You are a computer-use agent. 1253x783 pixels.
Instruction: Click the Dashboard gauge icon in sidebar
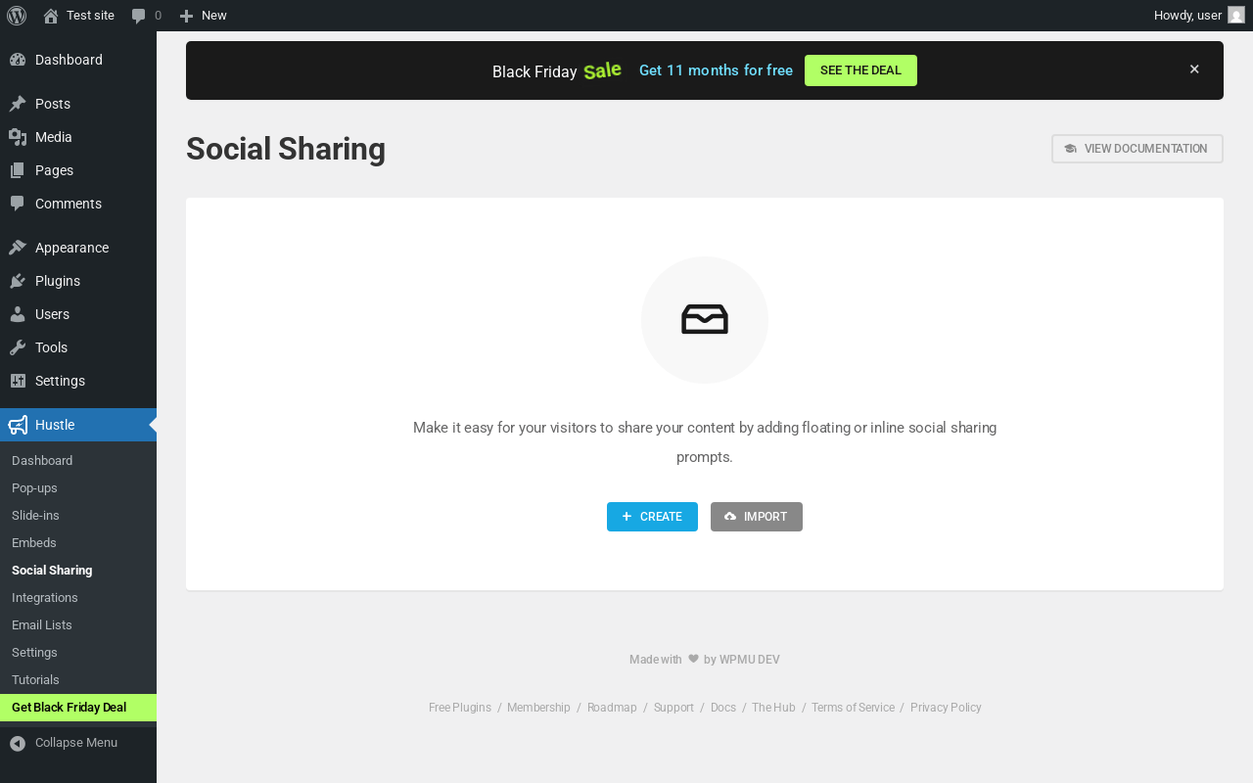[18, 60]
